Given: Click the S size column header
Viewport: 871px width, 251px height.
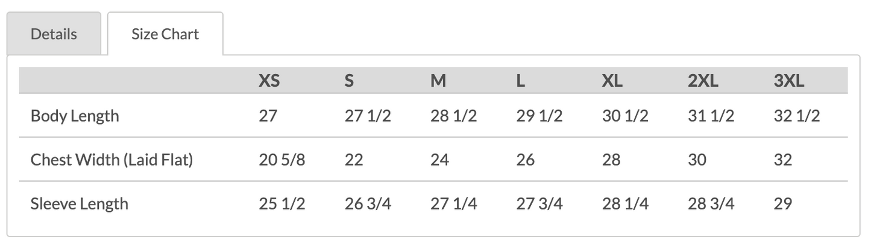Looking at the screenshot, I should (x=349, y=81).
